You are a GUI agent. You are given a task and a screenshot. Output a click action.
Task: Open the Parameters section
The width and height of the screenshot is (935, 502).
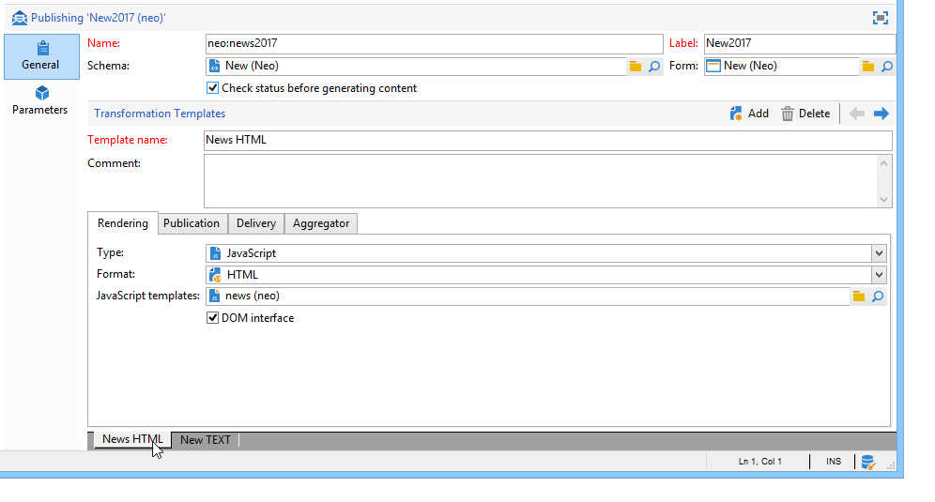tap(40, 100)
